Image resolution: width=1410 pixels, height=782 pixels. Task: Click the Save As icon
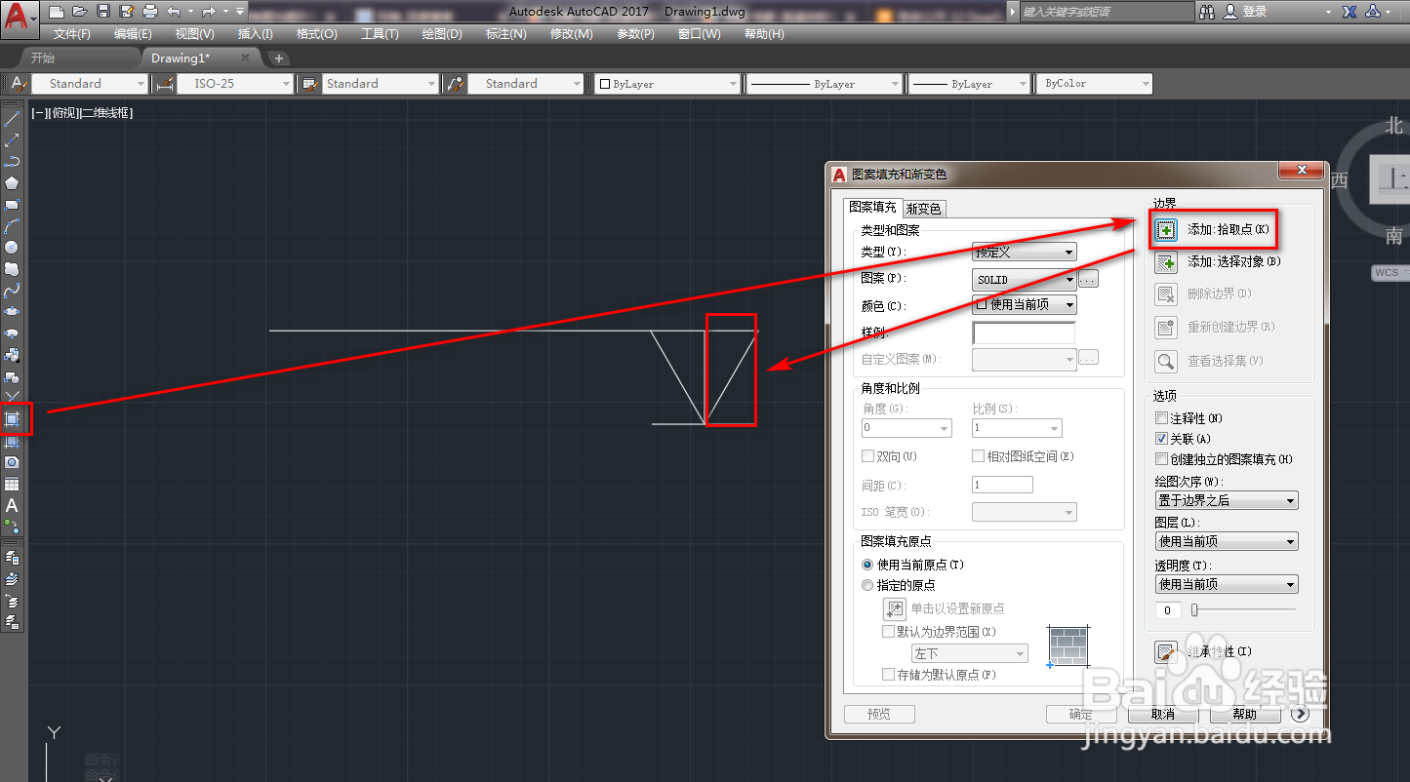click(x=127, y=12)
